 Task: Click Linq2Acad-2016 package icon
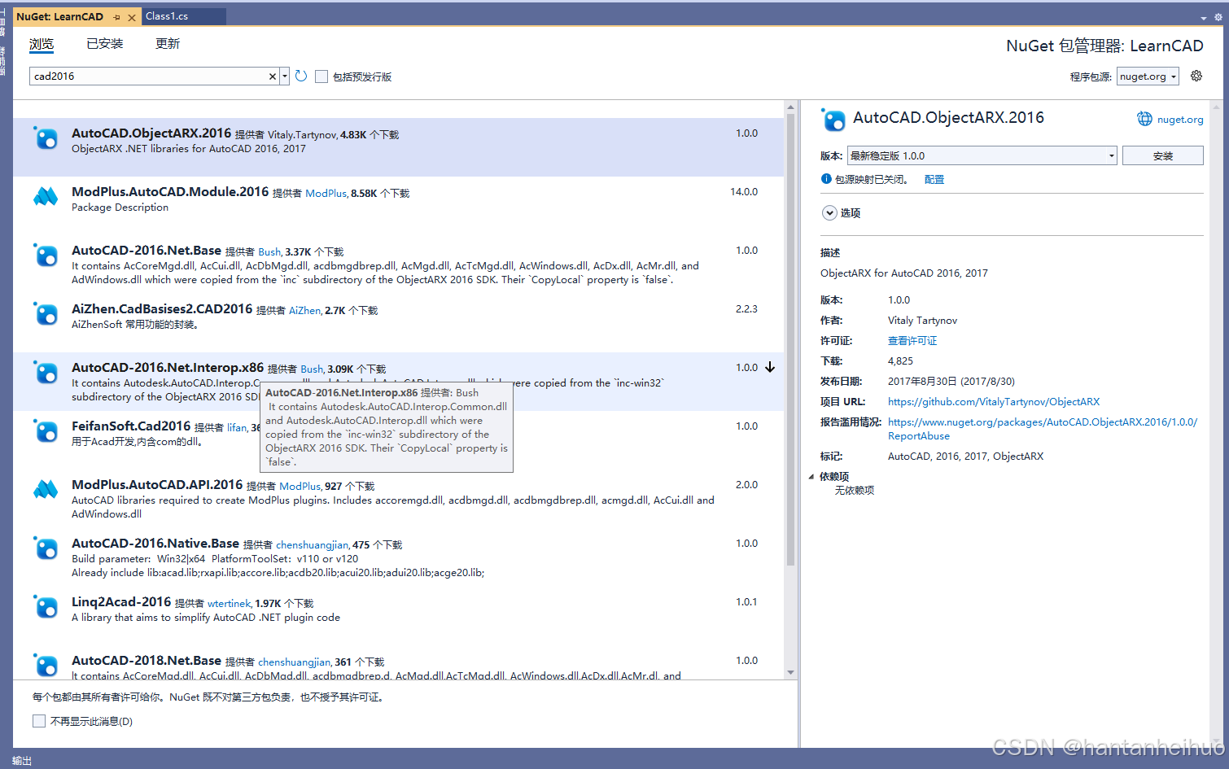pyautogui.click(x=46, y=607)
